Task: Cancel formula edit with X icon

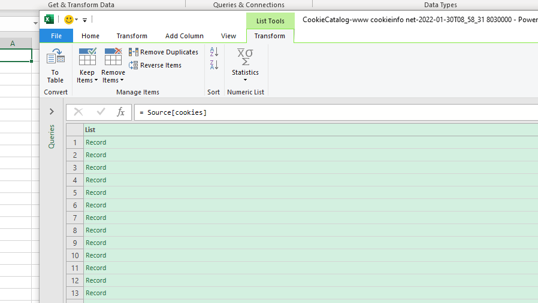Action: pos(78,112)
